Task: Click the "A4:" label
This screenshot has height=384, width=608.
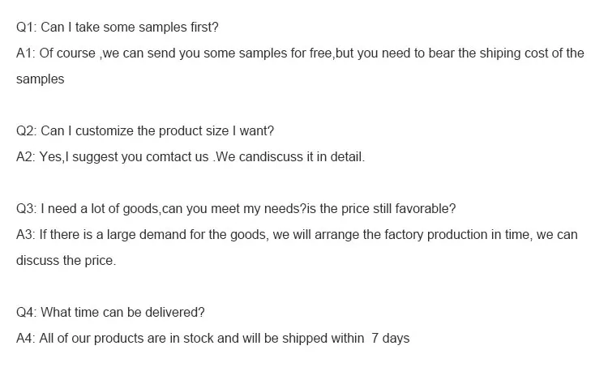Action: tap(26, 339)
